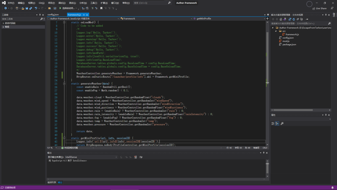Viewport: 337px width, 190px height.
Task: Undo the last edit in toolbar
Action: pyautogui.click(x=36, y=8)
